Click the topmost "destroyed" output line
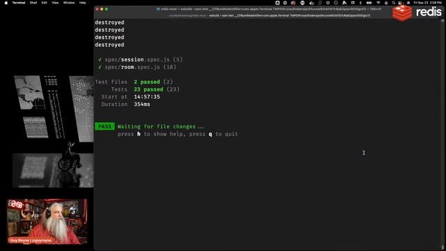 [109, 22]
